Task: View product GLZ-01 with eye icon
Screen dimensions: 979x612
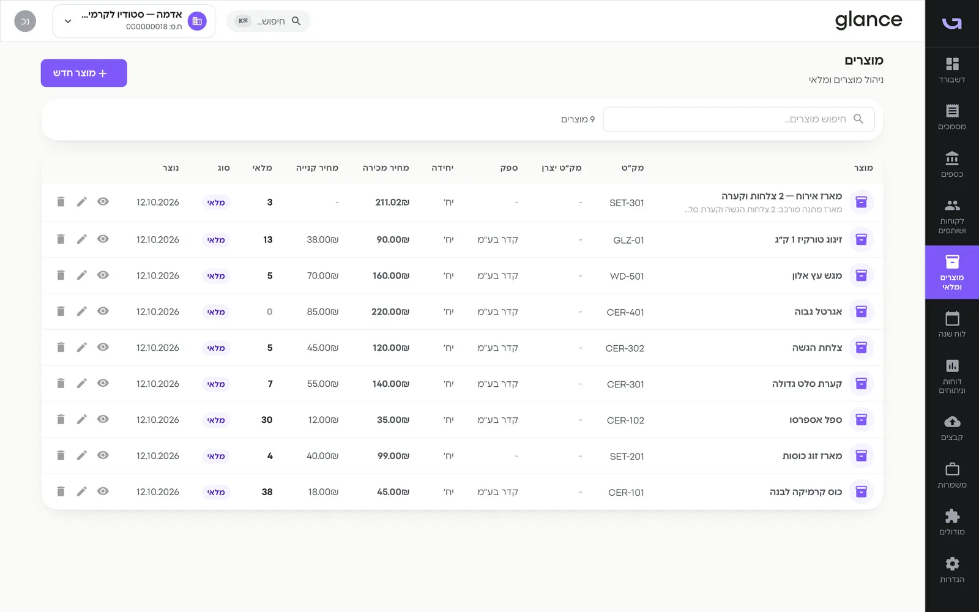Action: click(103, 239)
